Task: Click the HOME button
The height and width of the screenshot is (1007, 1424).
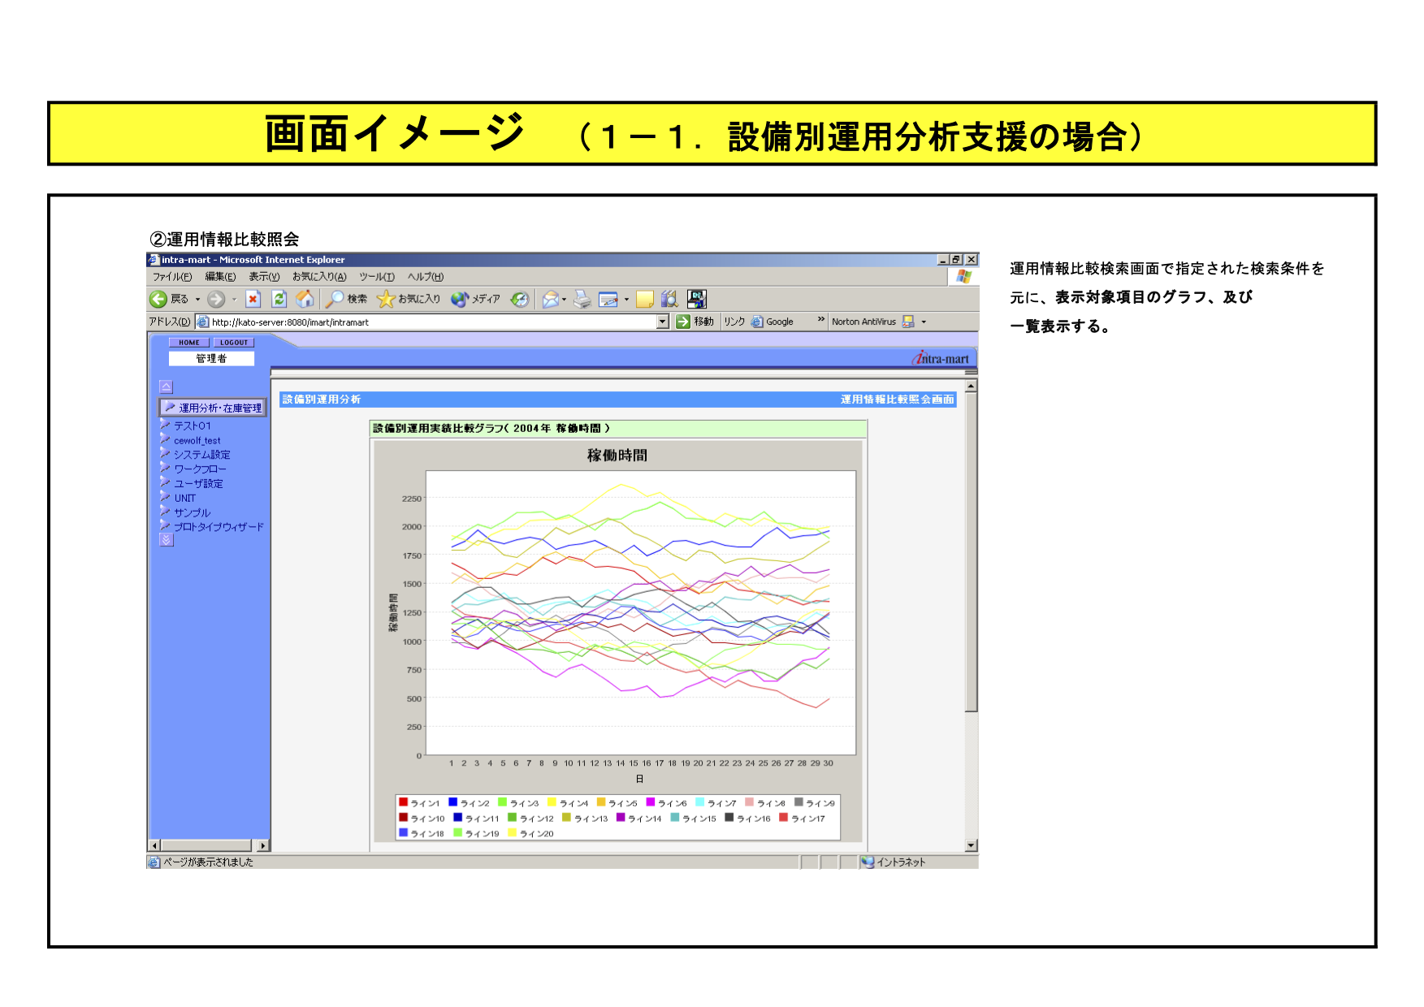Action: tap(189, 343)
